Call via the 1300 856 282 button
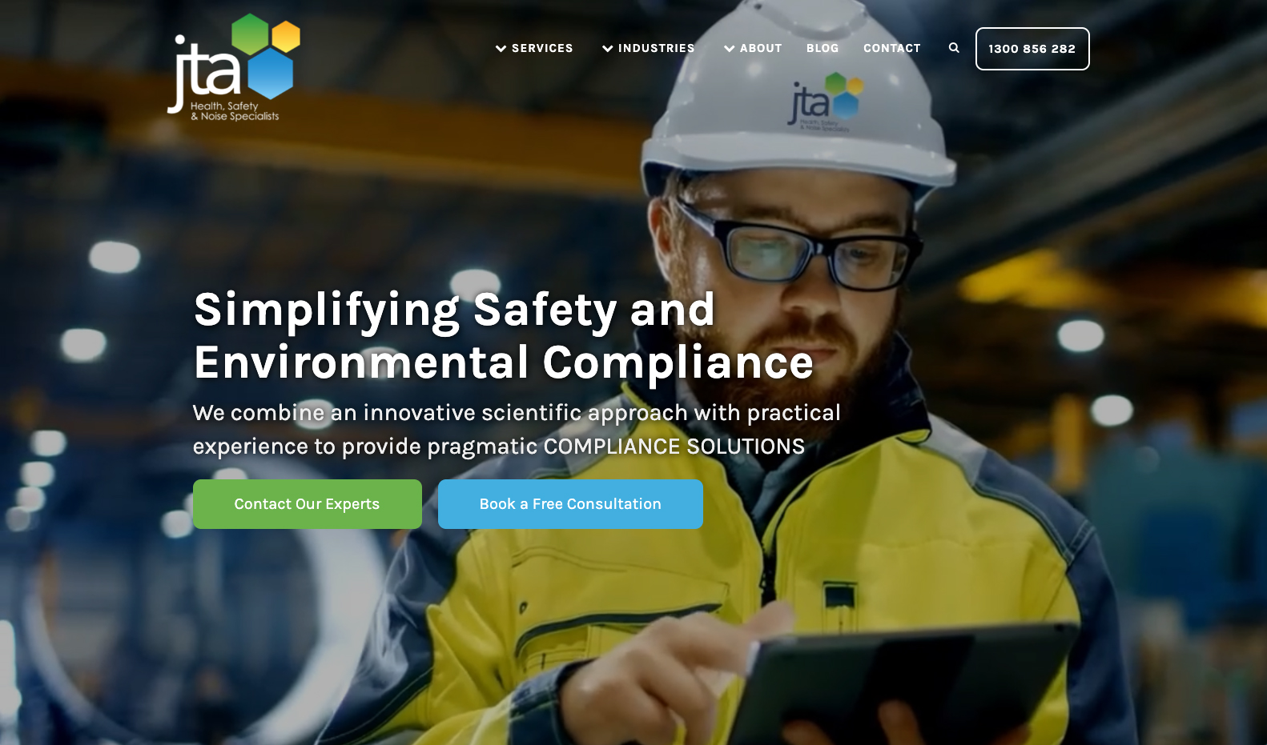The width and height of the screenshot is (1267, 745). point(1032,49)
